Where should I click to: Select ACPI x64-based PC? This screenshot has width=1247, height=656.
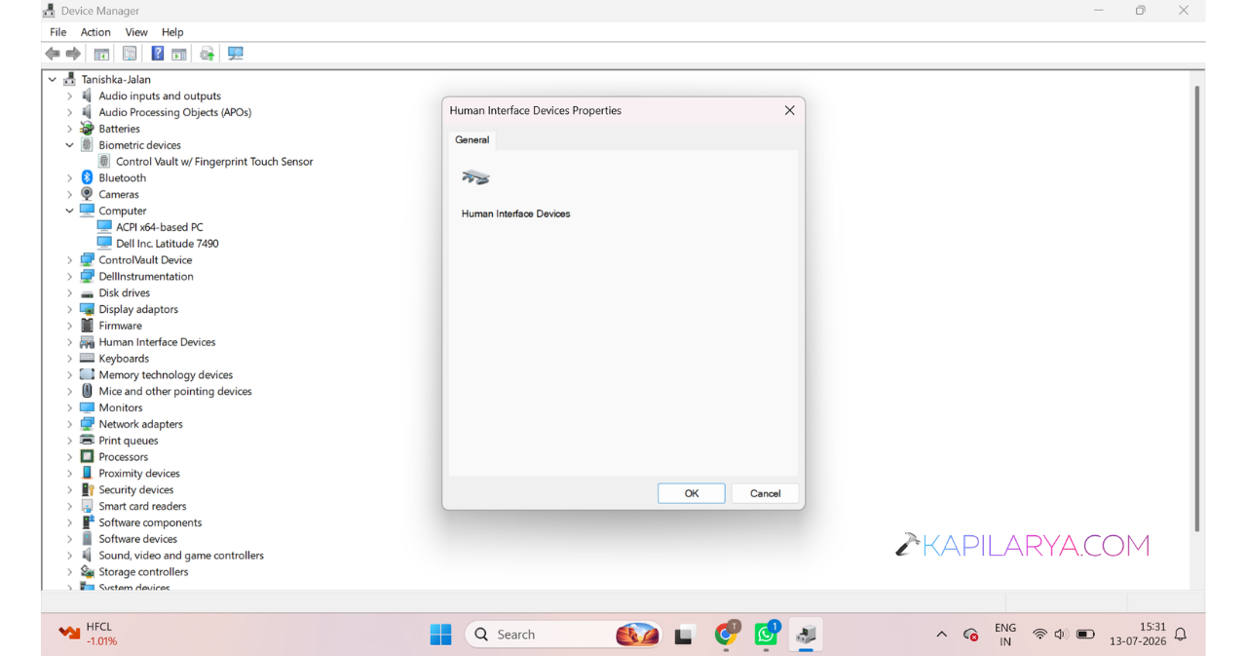pyautogui.click(x=160, y=227)
